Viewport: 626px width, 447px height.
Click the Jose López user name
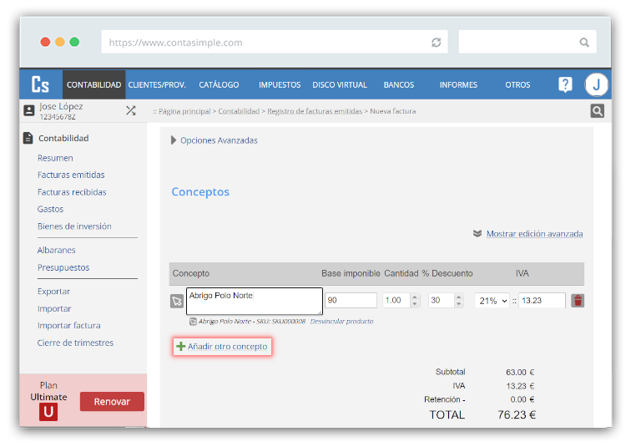pos(61,106)
